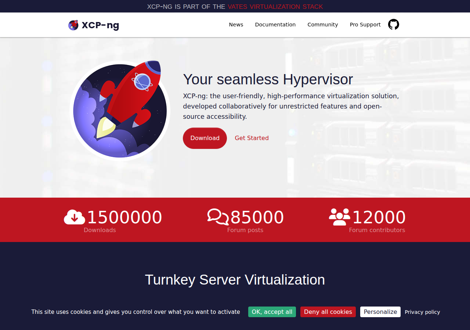The image size is (470, 330).
Task: Open the Personalize cookie settings
Action: (x=380, y=312)
